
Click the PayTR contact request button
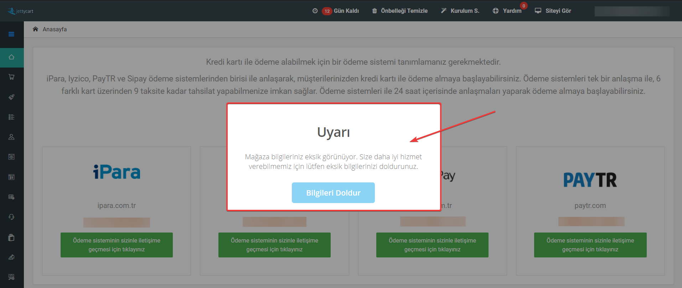point(590,245)
